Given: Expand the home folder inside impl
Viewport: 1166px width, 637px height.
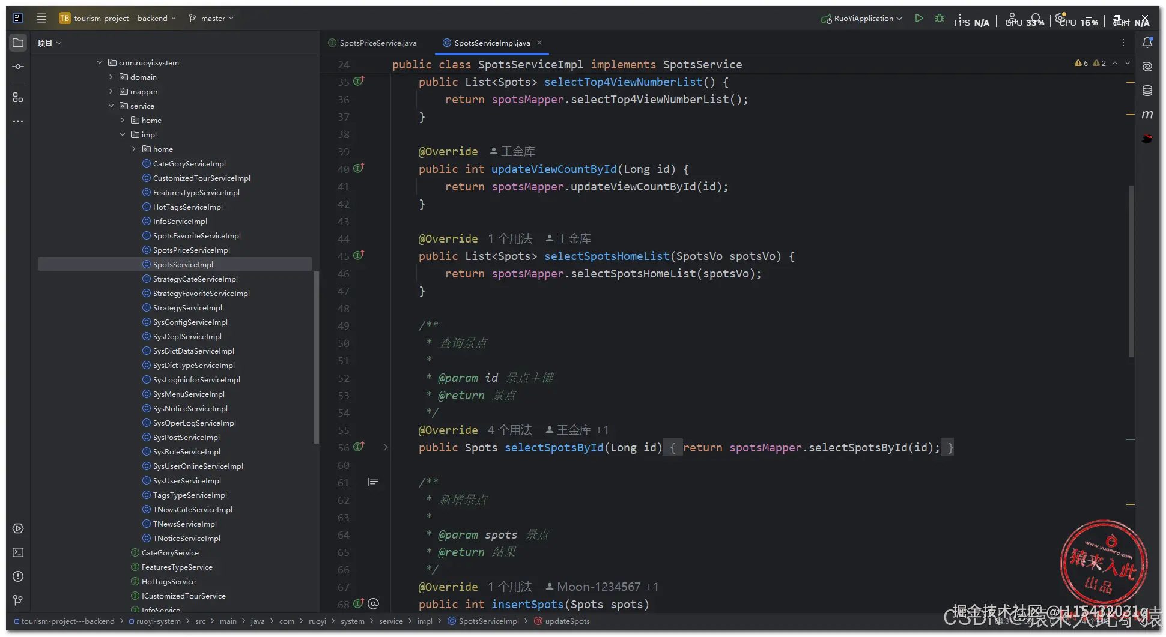Looking at the screenshot, I should point(134,149).
